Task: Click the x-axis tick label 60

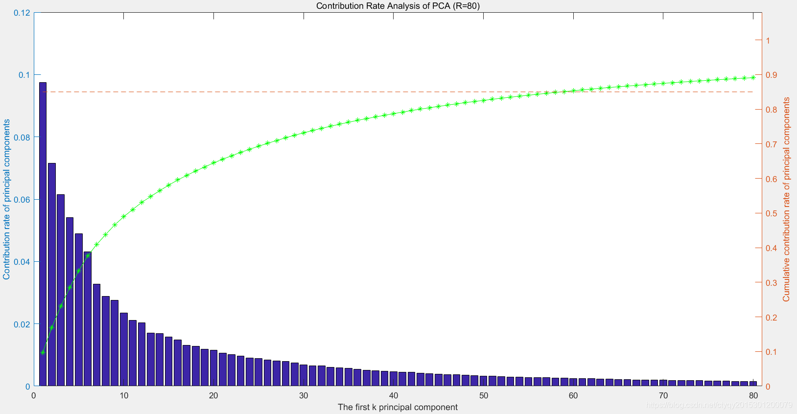Action: pos(573,395)
